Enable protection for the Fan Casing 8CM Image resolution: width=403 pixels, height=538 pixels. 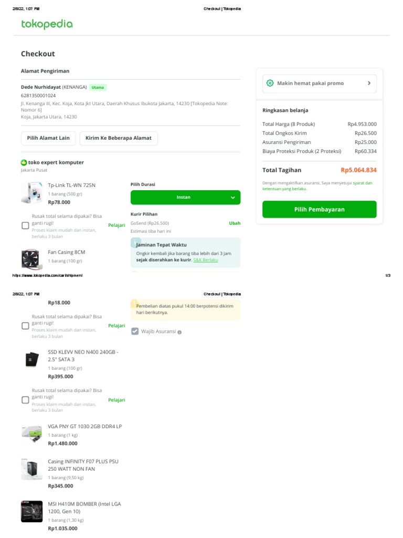point(25,326)
